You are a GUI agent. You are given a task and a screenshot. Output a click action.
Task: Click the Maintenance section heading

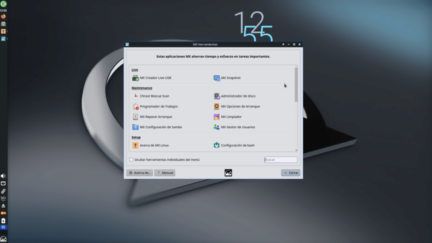(142, 88)
